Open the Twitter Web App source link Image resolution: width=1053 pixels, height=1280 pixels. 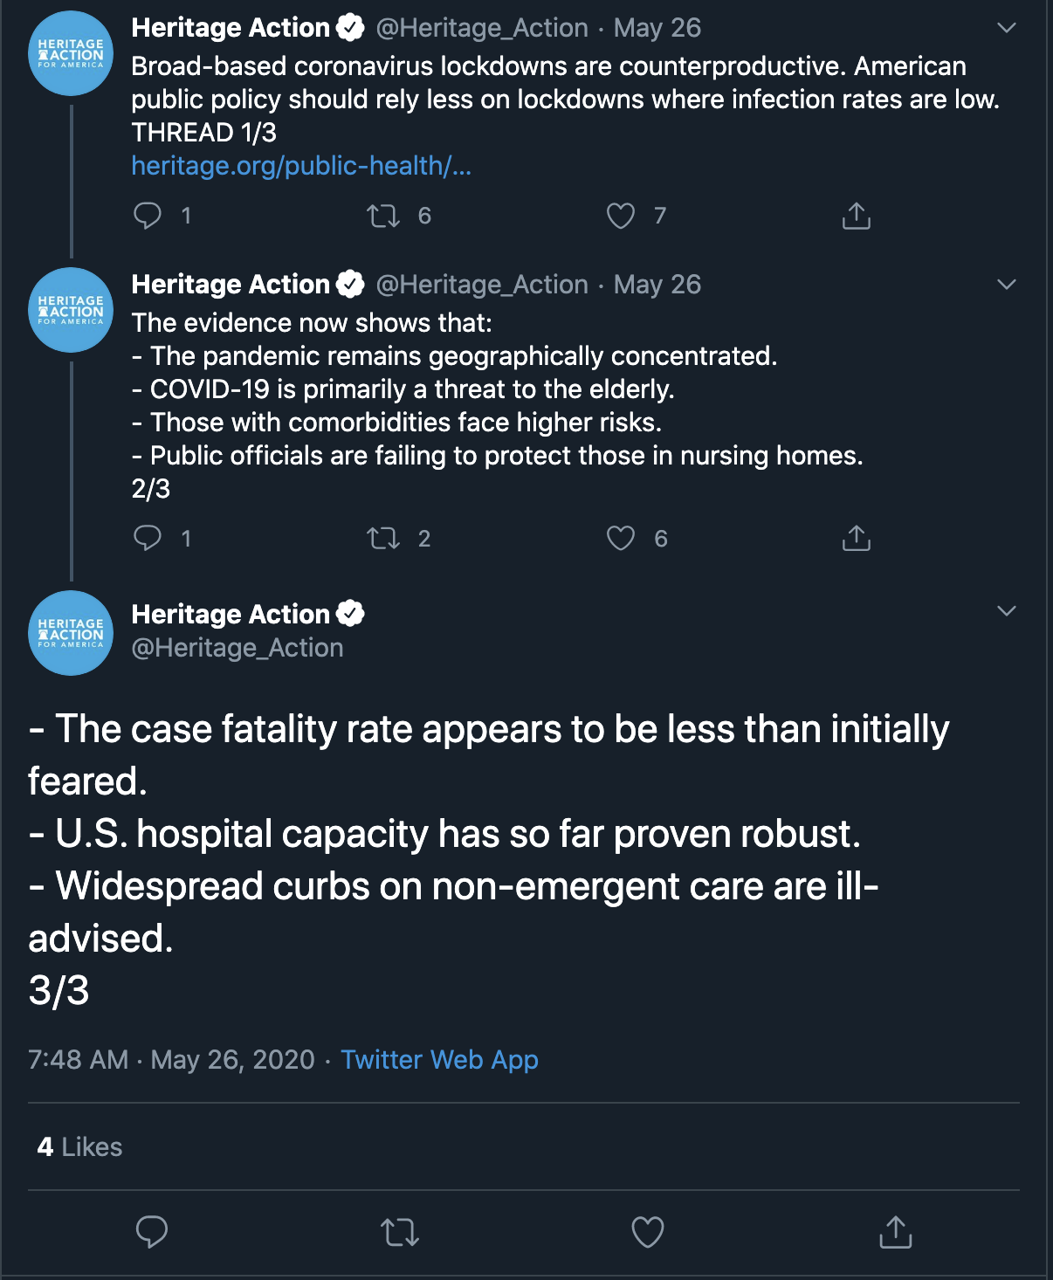439,1059
